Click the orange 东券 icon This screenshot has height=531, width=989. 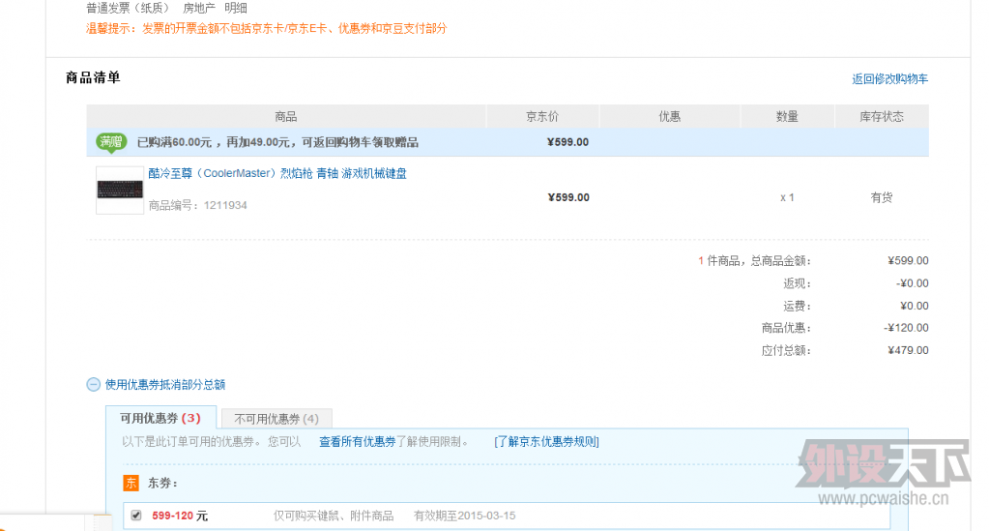(x=131, y=483)
